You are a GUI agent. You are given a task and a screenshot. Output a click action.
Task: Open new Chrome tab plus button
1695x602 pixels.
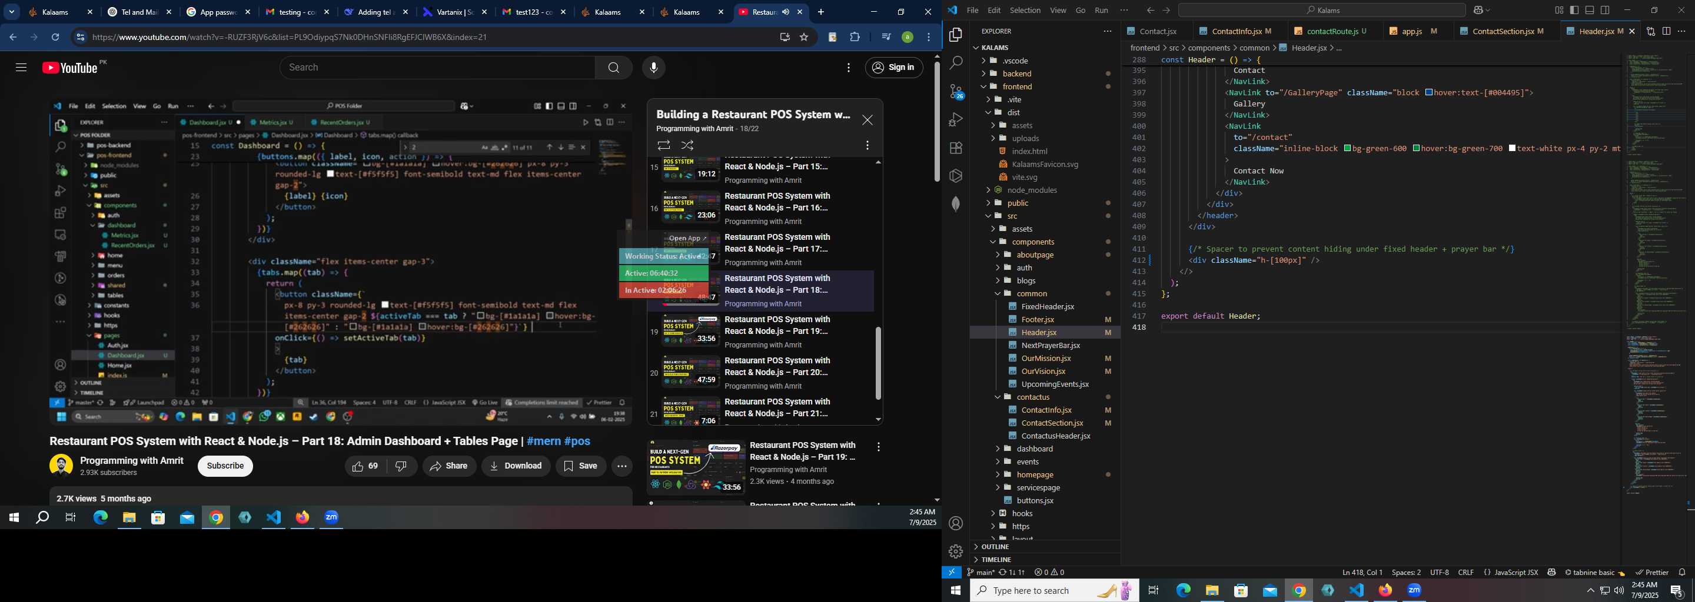point(820,12)
